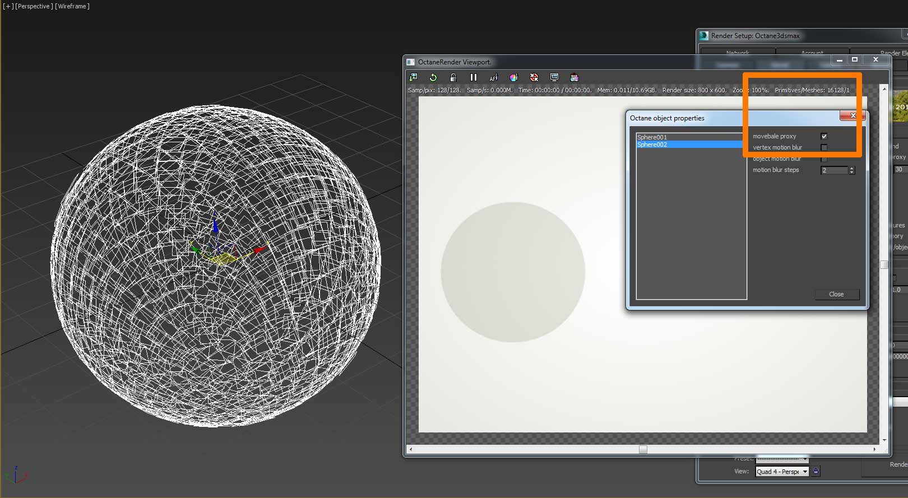Click the viewport's vertical scrollbar up arrow
This screenshot has width=908, height=498.
tap(884, 89)
